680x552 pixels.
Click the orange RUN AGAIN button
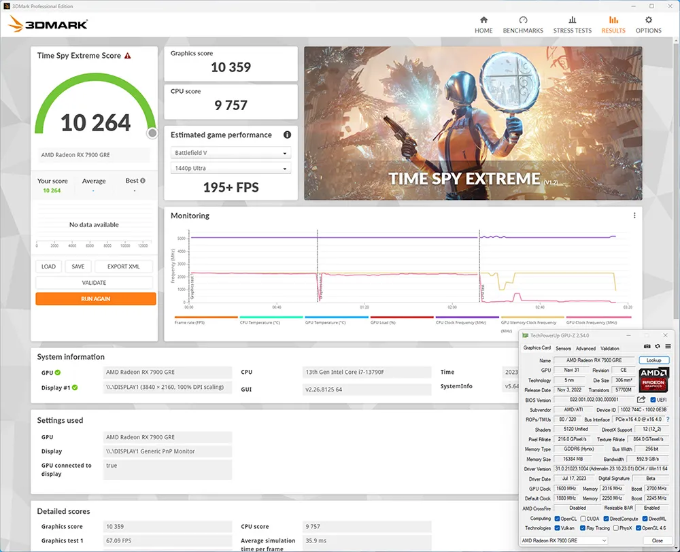pos(96,298)
